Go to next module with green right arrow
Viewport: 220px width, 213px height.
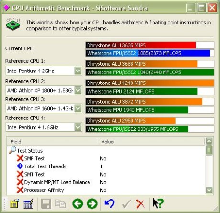(x=92, y=204)
